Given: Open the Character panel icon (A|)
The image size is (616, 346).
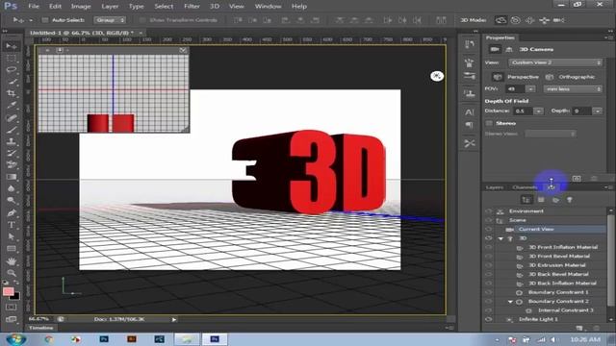Looking at the screenshot, I should click(x=470, y=112).
